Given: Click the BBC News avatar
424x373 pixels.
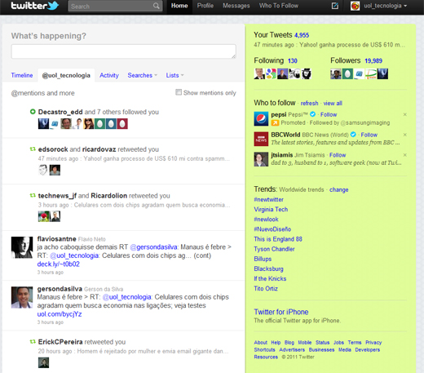Looking at the screenshot, I should (x=261, y=139).
